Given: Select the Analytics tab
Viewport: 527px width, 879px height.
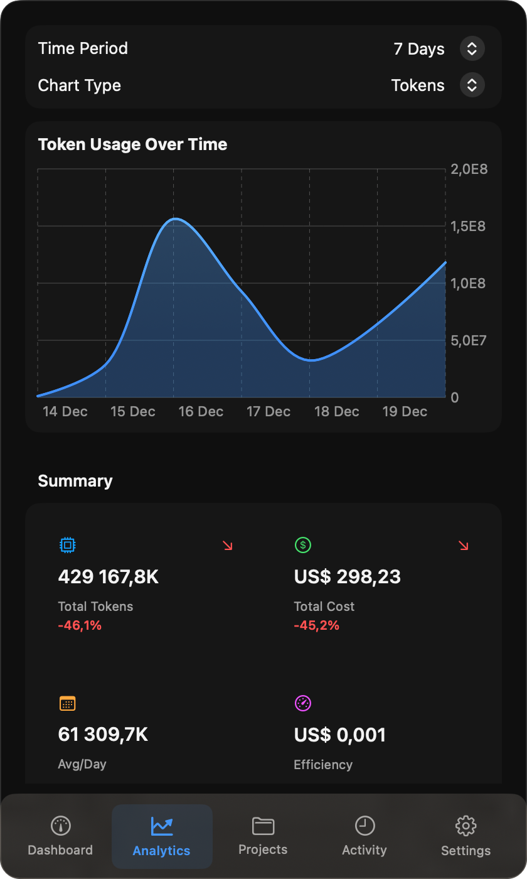Looking at the screenshot, I should click(162, 836).
